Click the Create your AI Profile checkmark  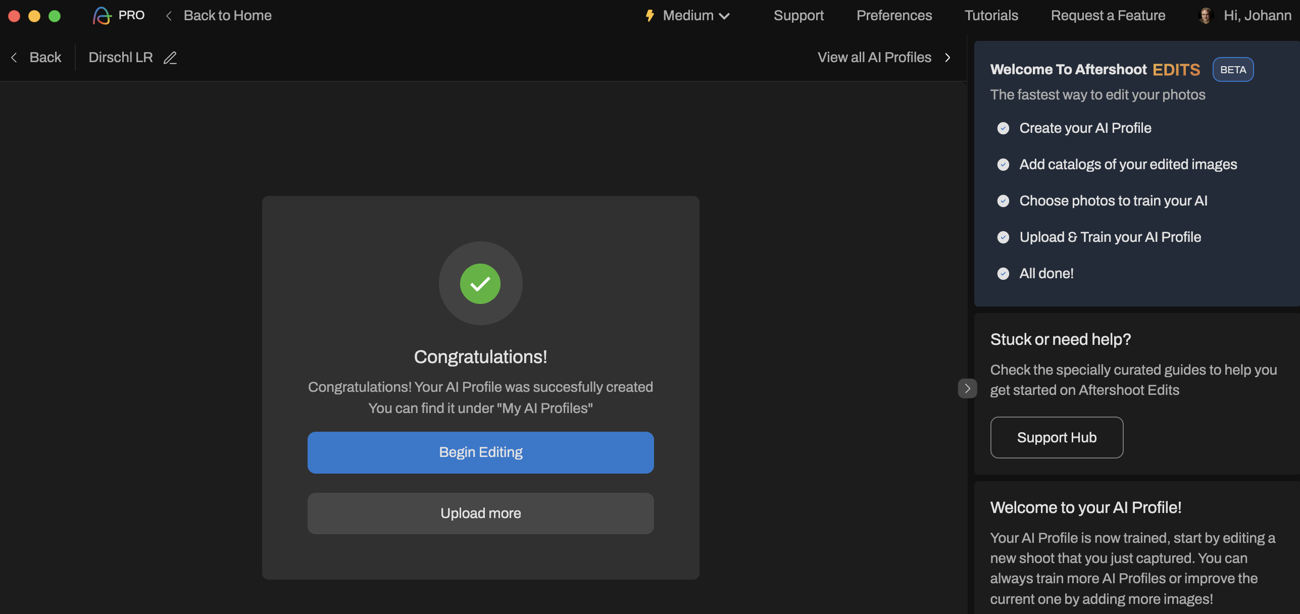[x=1003, y=128]
